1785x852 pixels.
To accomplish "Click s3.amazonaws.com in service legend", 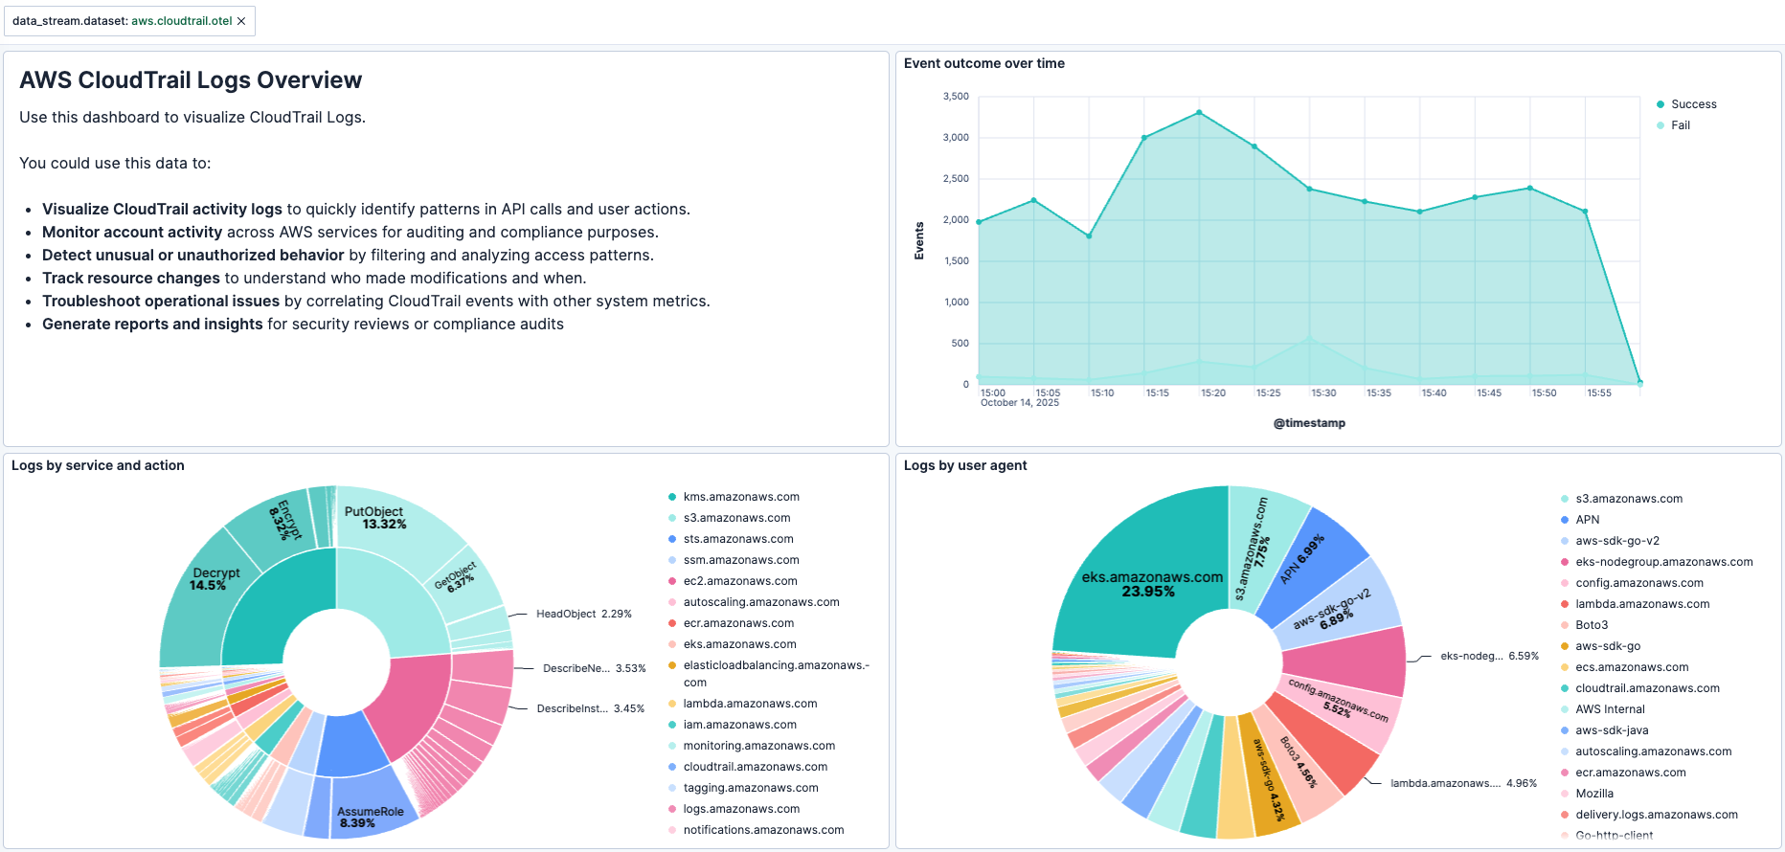I will pyautogui.click(x=736, y=518).
